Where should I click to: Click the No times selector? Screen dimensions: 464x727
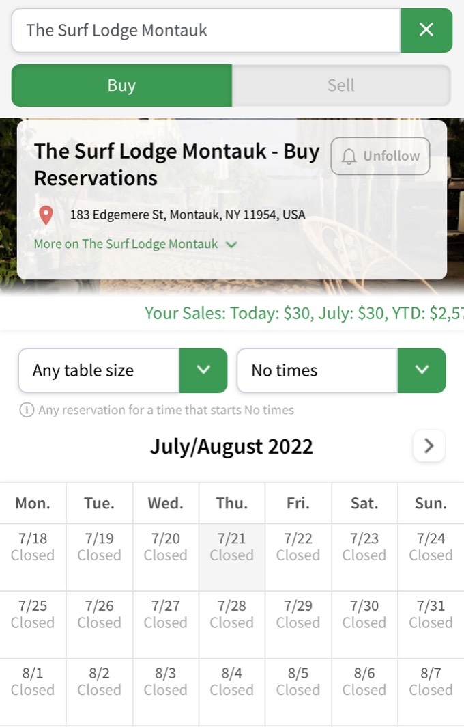pos(317,370)
